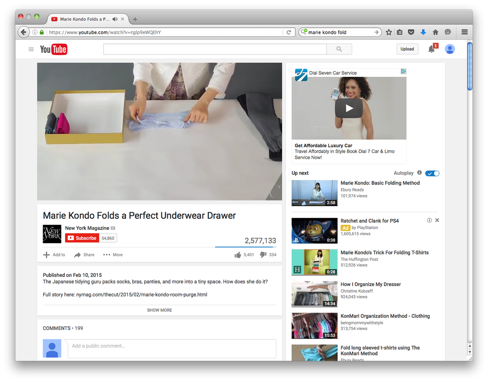The height and width of the screenshot is (382, 488).
Task: Open Ratchet and Clank for PS4 title
Action: click(370, 221)
